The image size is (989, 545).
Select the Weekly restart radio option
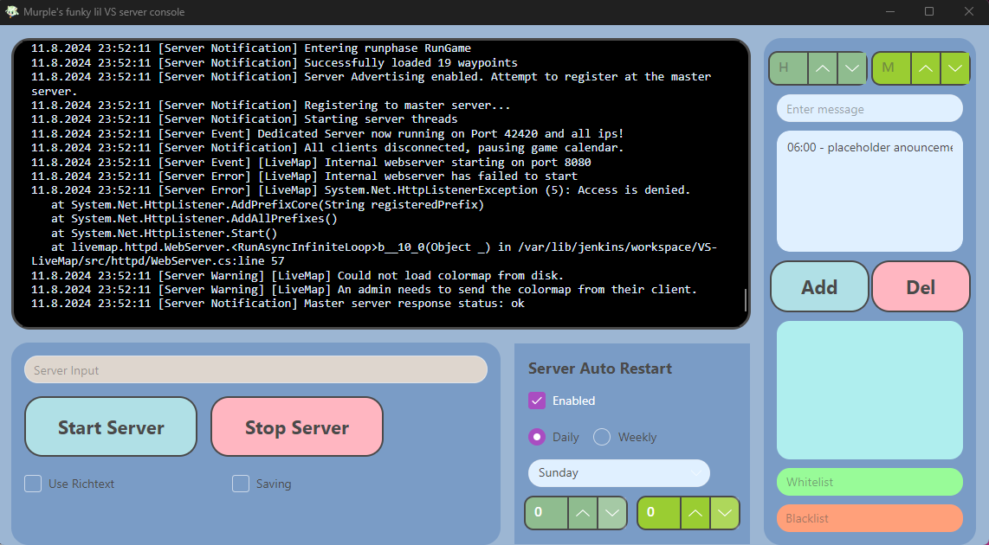tap(602, 437)
